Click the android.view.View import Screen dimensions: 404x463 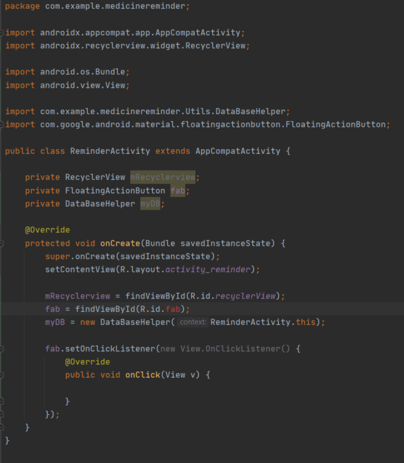pyautogui.click(x=83, y=85)
